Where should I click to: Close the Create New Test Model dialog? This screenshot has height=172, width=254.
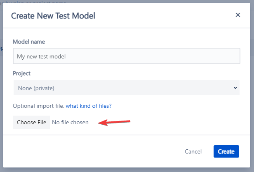pyautogui.click(x=238, y=15)
